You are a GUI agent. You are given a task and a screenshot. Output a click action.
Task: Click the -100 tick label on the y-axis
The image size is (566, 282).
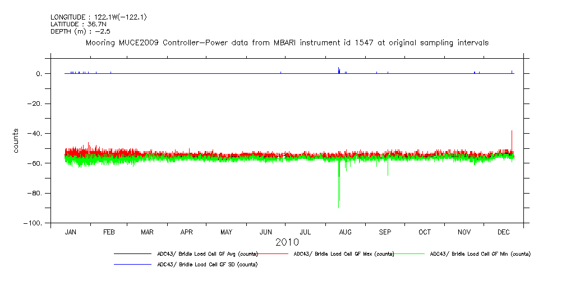33,223
